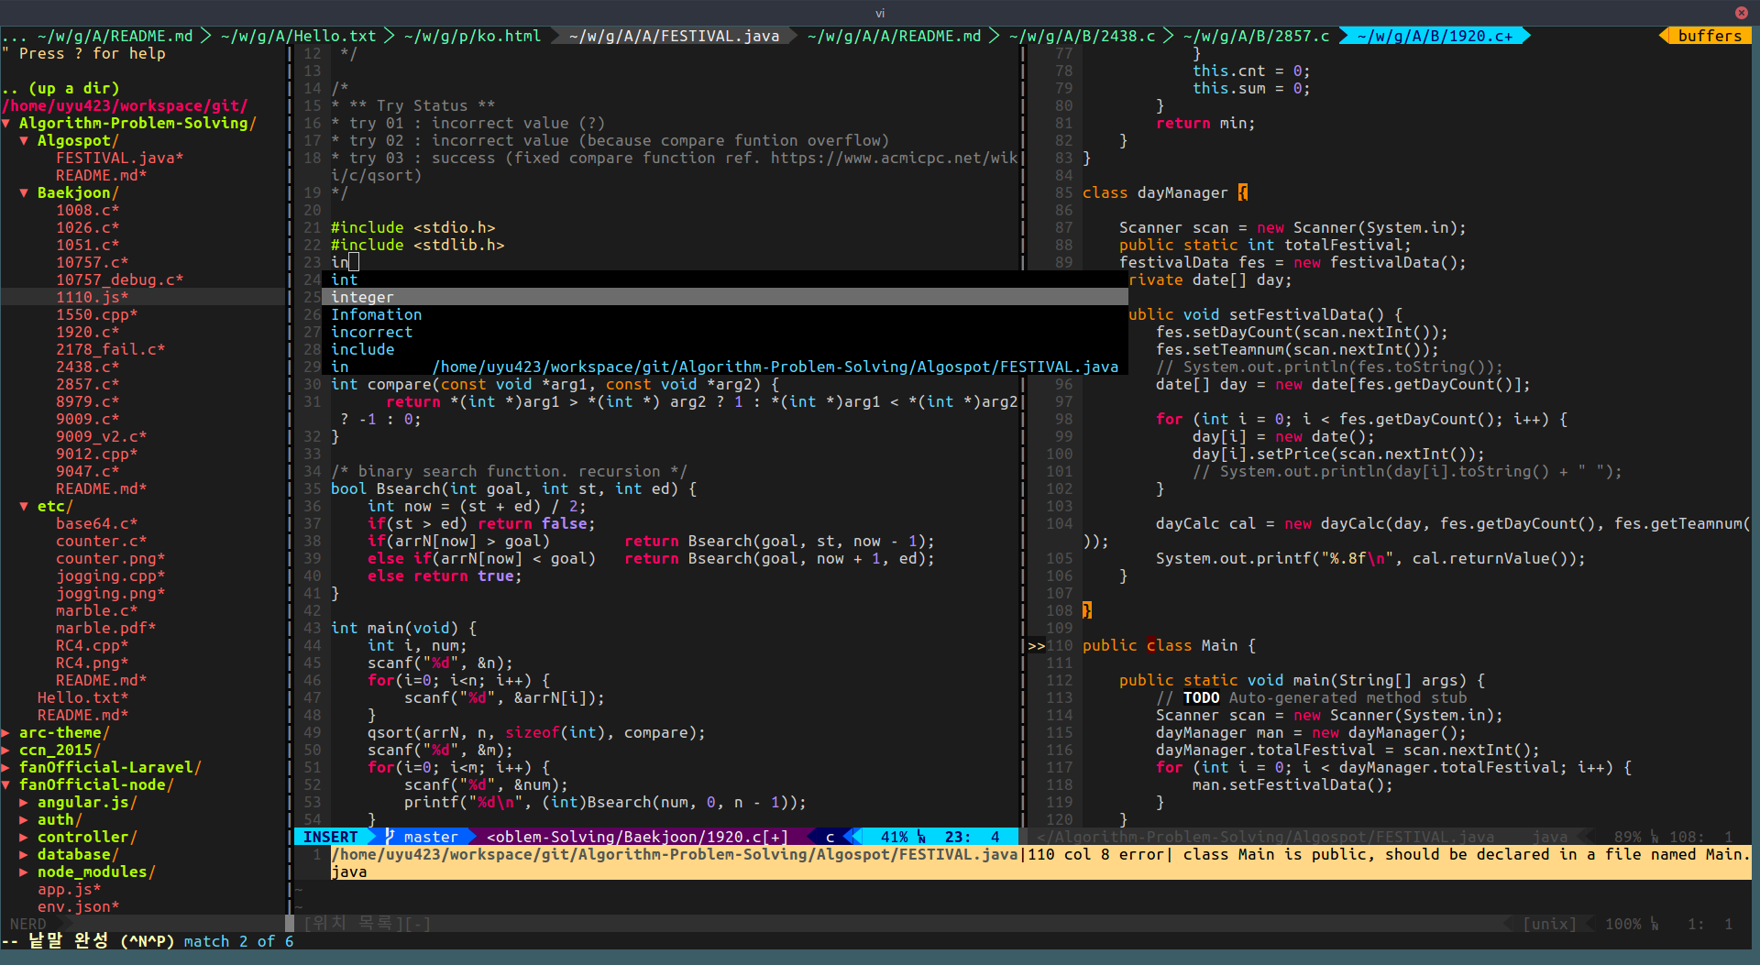This screenshot has width=1760, height=965.
Task: Expand the database folder
Action: tap(25, 854)
